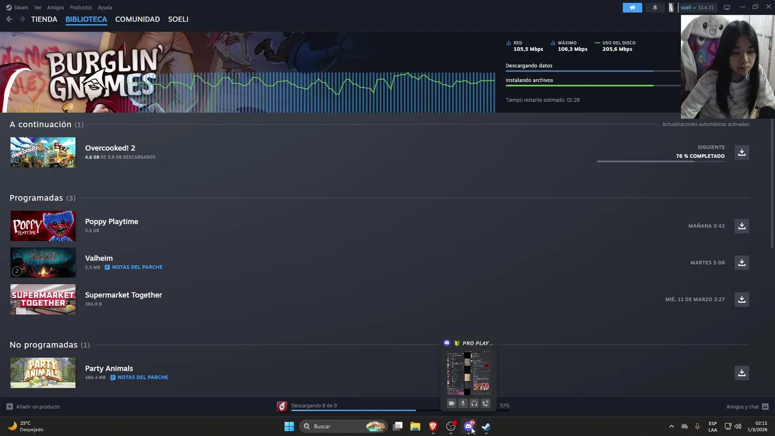775x436 pixels.
Task: Toggle camera in Discord preview
Action: coord(452,403)
